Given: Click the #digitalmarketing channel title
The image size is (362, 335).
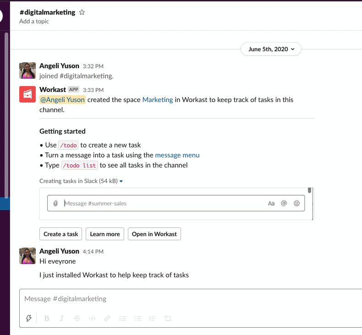Looking at the screenshot, I should click(x=47, y=12).
